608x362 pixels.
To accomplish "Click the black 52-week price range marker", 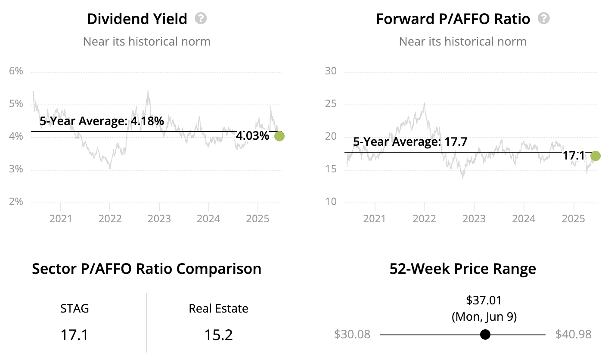I will click(485, 334).
